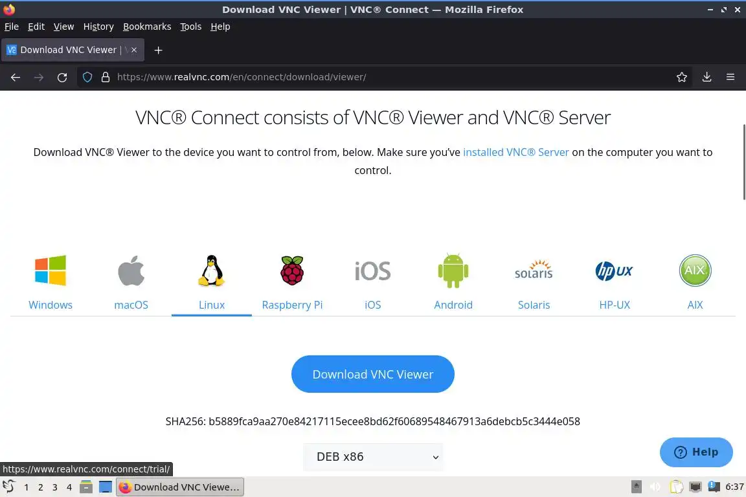Choose the macOS apple icon

131,270
